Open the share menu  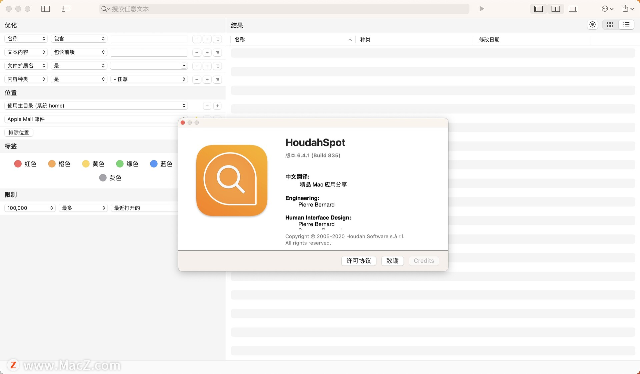click(x=628, y=9)
